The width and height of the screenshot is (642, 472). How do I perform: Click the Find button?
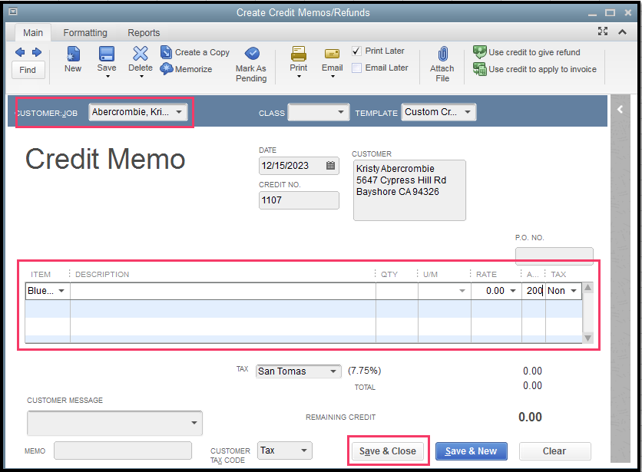pyautogui.click(x=28, y=70)
